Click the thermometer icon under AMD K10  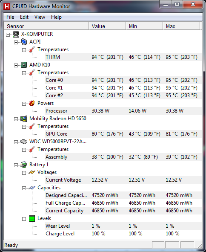click(32, 72)
